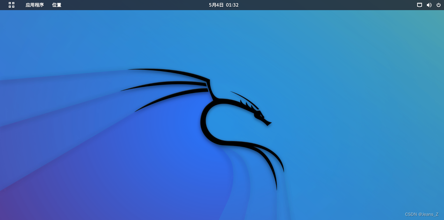
Task: Open the 位置 menu
Action: tap(57, 5)
